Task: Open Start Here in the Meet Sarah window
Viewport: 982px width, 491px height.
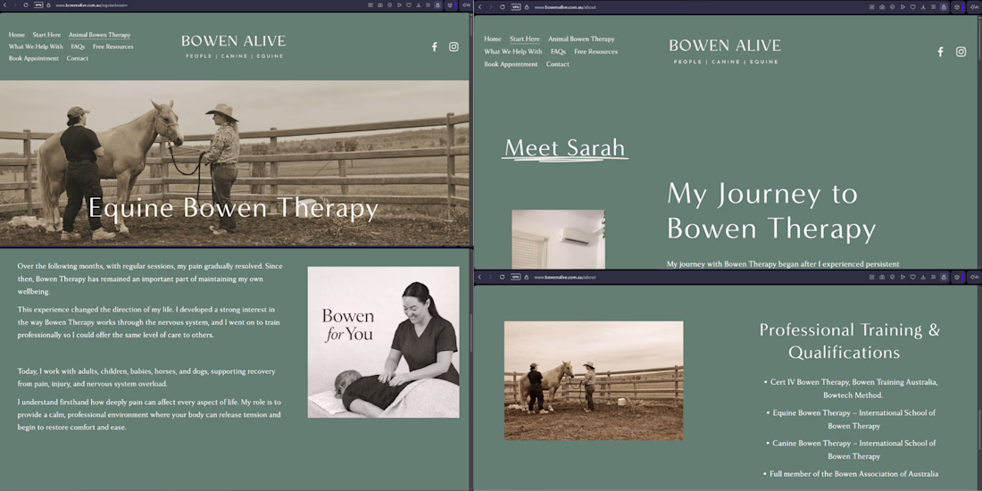Action: (524, 38)
